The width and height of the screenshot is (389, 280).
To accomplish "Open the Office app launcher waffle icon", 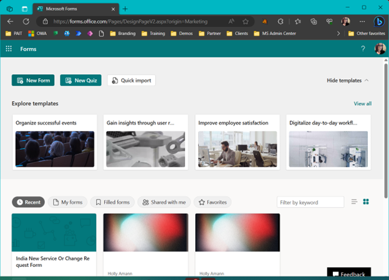I will [9, 49].
